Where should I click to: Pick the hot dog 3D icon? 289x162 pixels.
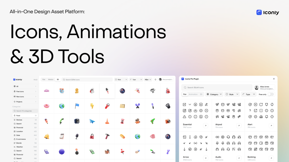pyautogui.click(x=123, y=136)
